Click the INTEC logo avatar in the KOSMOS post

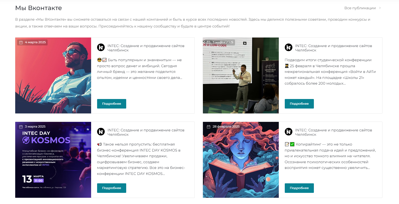pos(101,132)
